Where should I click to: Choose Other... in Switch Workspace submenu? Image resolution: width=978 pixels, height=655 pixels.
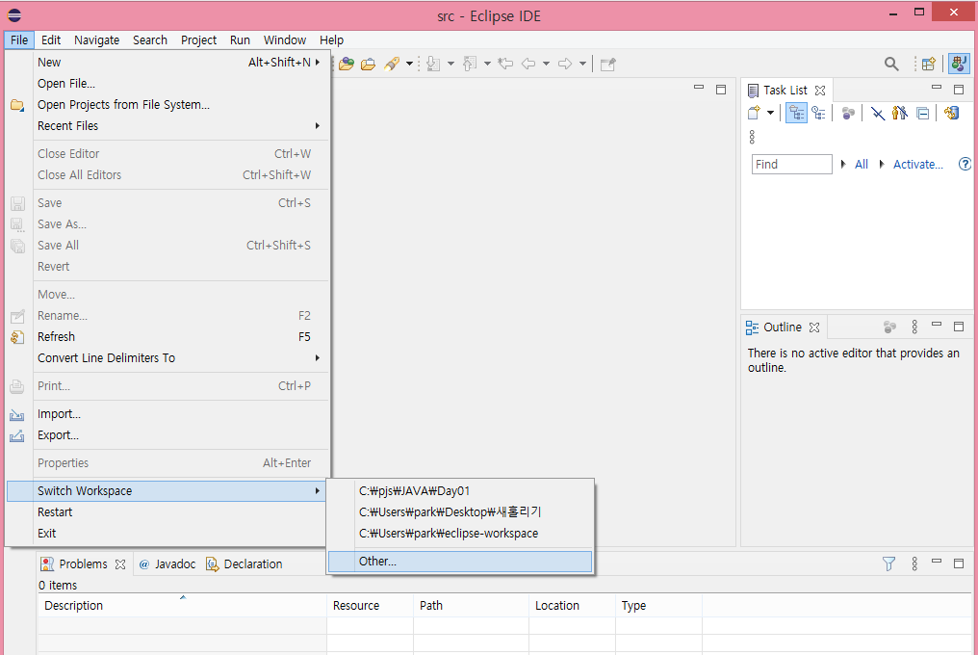460,562
